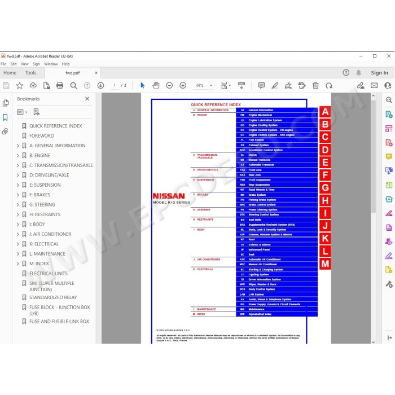Open the Edit menu
Screen dimensions: 395x395
[x=14, y=64]
